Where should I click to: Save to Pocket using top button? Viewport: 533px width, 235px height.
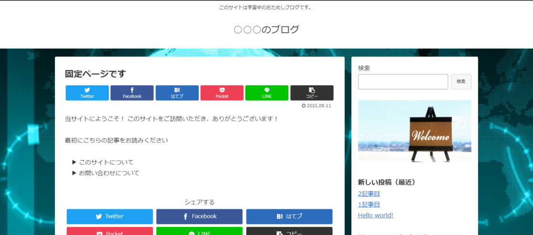click(222, 93)
